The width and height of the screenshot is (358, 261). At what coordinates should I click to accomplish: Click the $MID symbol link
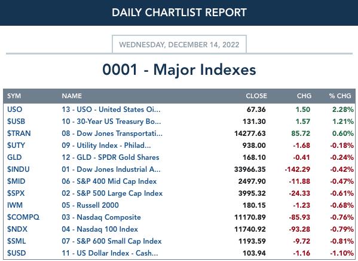click(x=16, y=181)
